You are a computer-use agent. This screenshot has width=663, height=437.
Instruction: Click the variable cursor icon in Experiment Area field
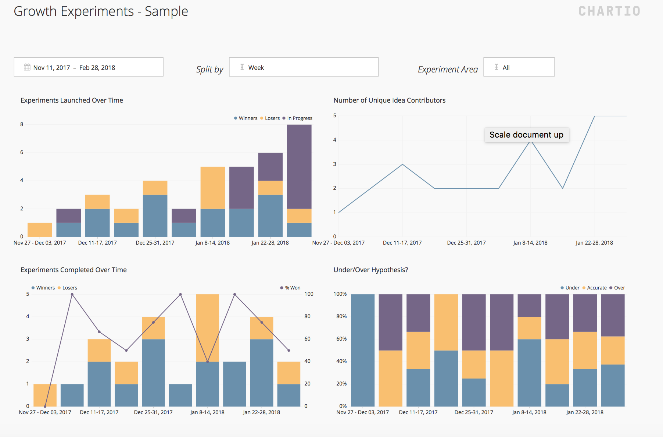496,67
